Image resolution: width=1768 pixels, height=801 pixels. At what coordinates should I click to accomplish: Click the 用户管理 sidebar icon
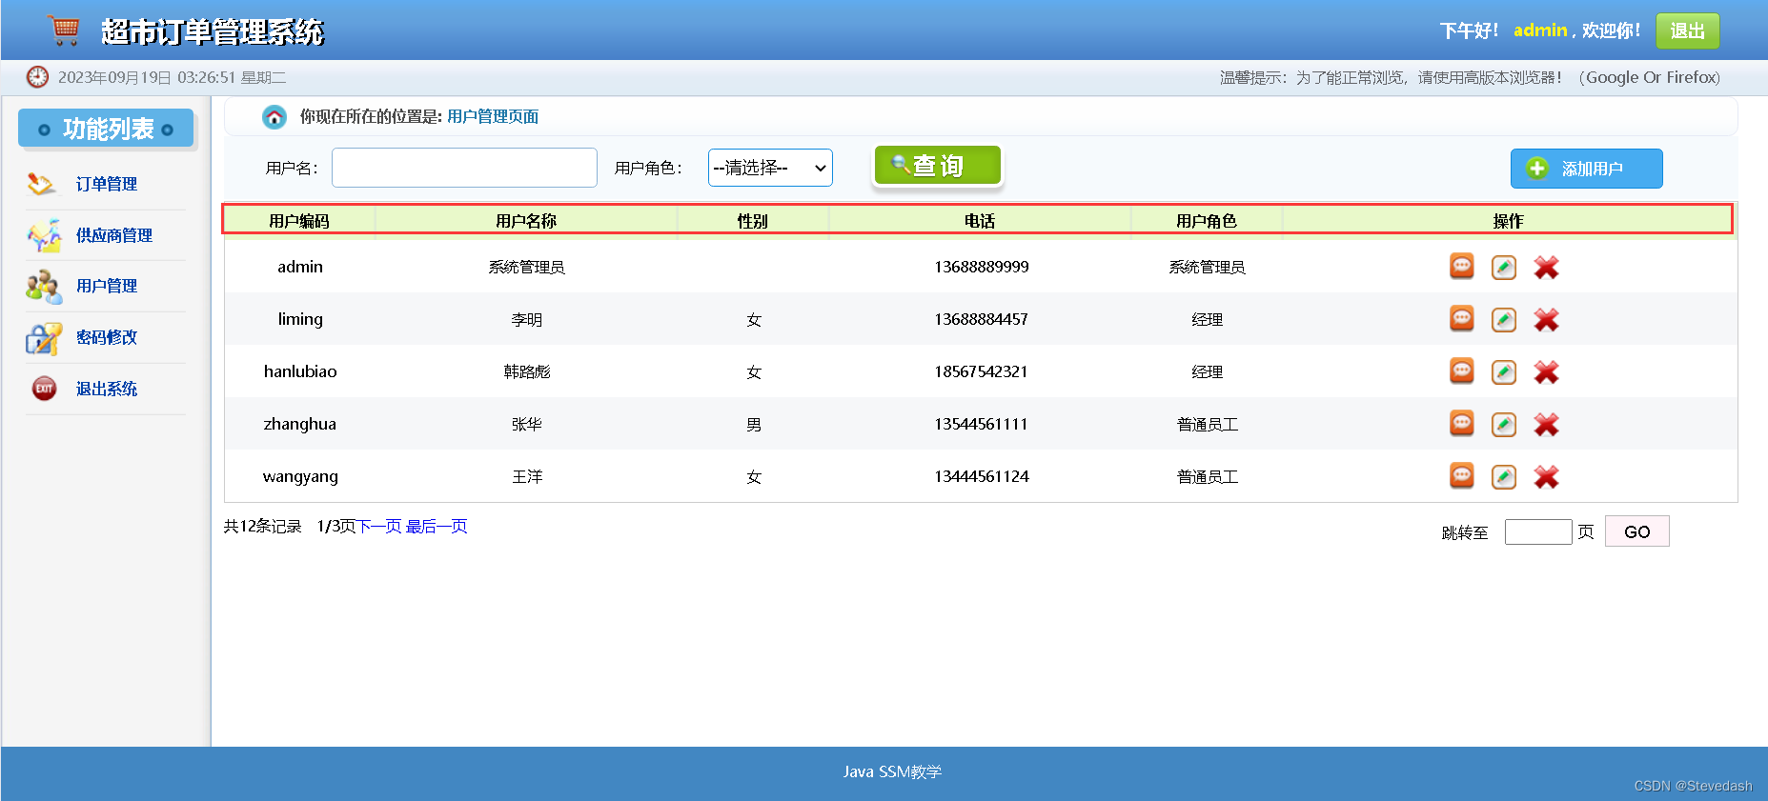[x=44, y=286]
